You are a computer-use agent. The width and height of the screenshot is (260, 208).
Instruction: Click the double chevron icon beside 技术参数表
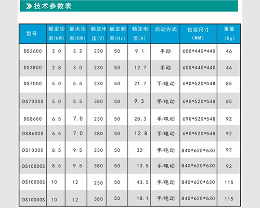click(x=29, y=6)
